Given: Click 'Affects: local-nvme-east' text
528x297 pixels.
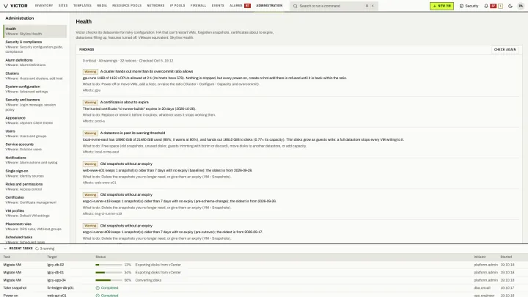Looking at the screenshot, I should (100, 152).
